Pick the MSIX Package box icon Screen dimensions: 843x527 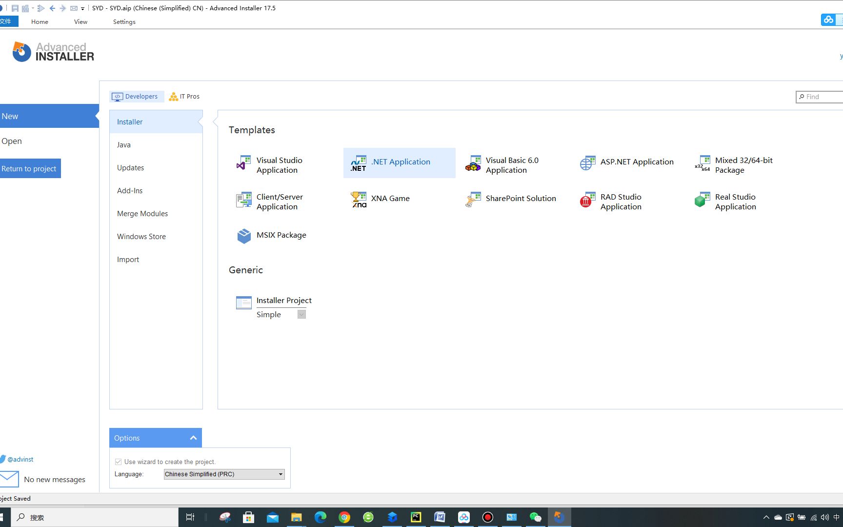(243, 236)
